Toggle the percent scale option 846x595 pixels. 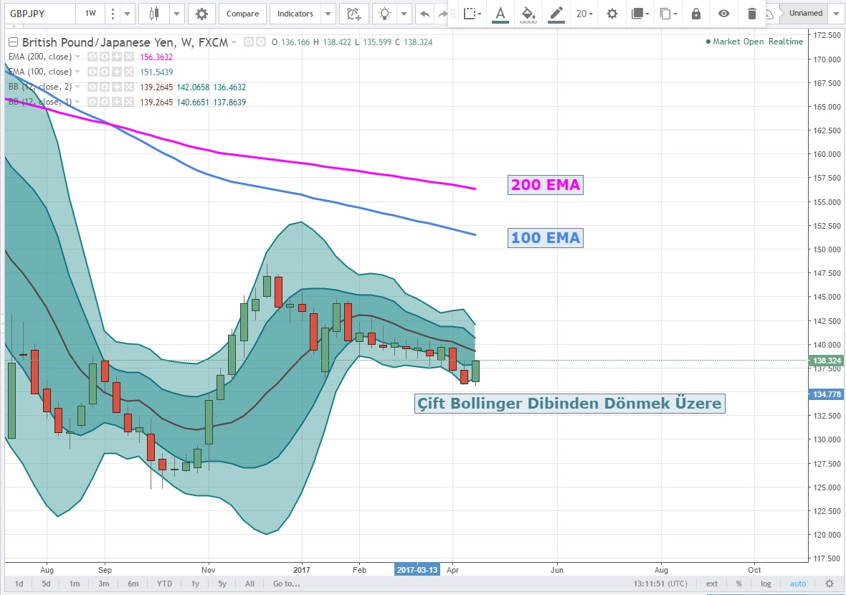coord(738,584)
